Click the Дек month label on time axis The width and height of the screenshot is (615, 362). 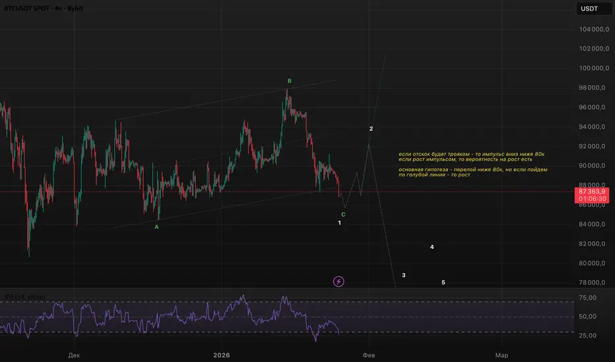pos(74,355)
